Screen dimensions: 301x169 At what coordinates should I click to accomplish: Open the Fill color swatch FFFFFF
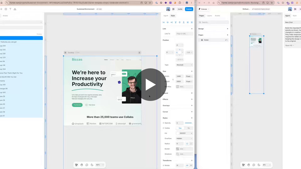pos(178,133)
